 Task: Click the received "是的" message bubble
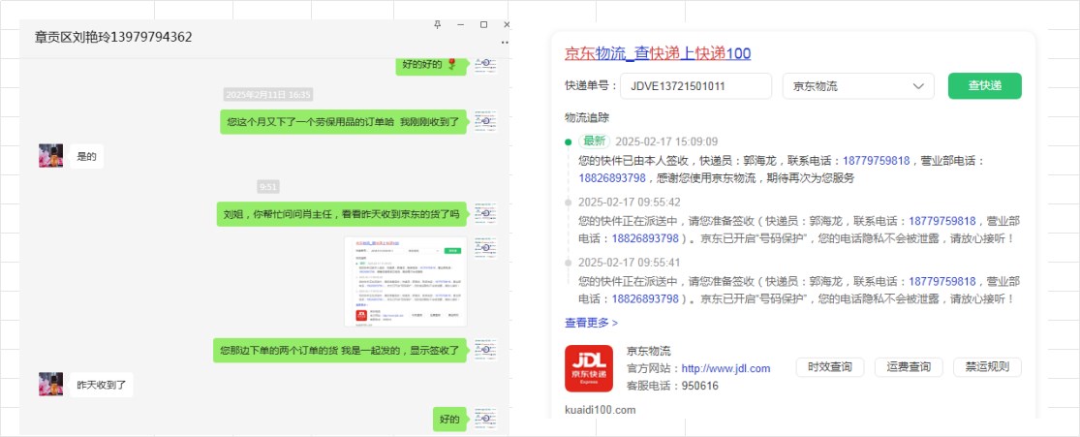tap(87, 156)
